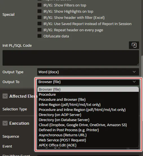Enable IR/IG: Repeat header on every page

(39, 30)
